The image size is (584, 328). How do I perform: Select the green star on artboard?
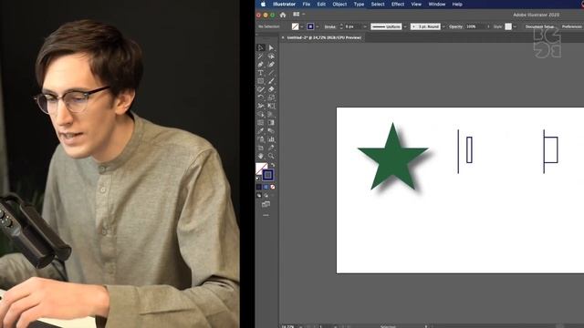coord(393,158)
